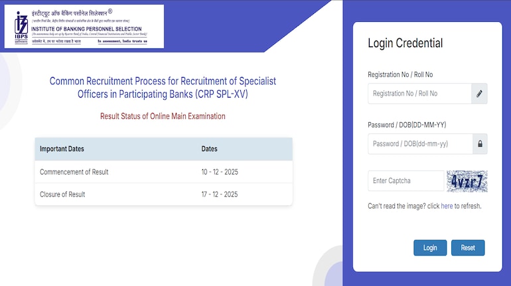Click the 17 - 12 - 2025 date cell

click(x=220, y=194)
